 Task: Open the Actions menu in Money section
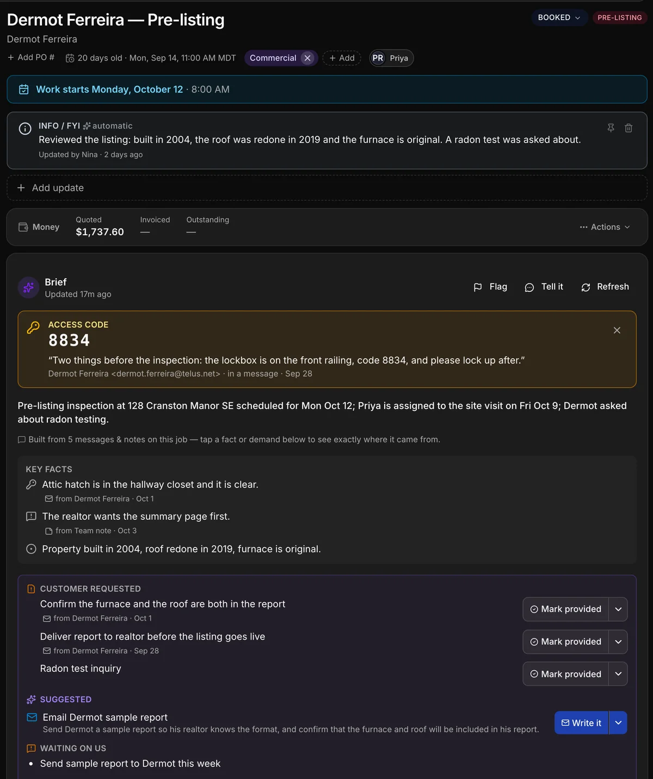[605, 227]
